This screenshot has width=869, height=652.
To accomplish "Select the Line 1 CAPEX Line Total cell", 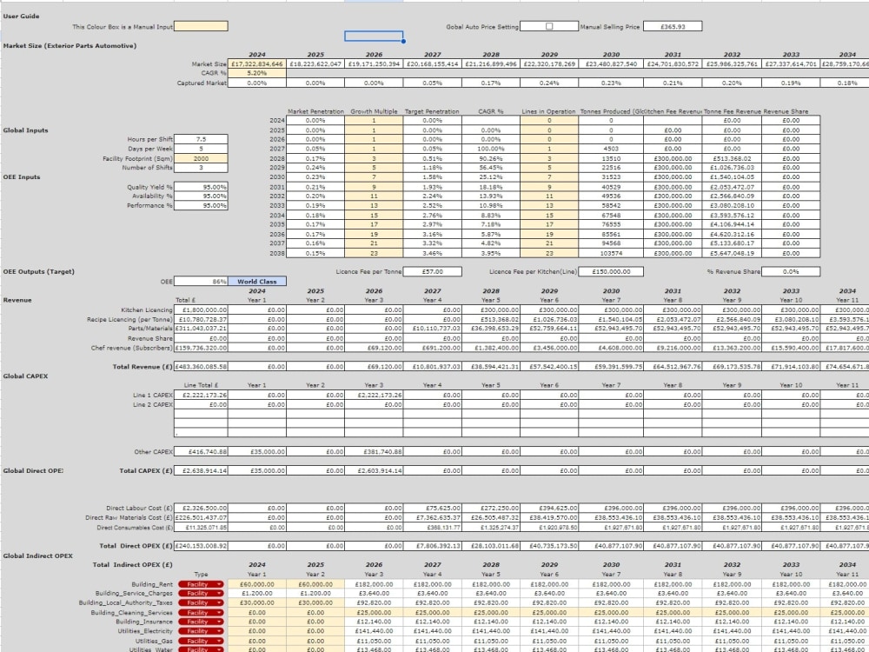I will (201, 396).
